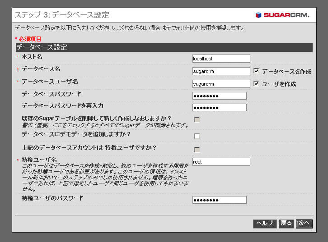Click the ステップ 3 page title

pos(62,15)
